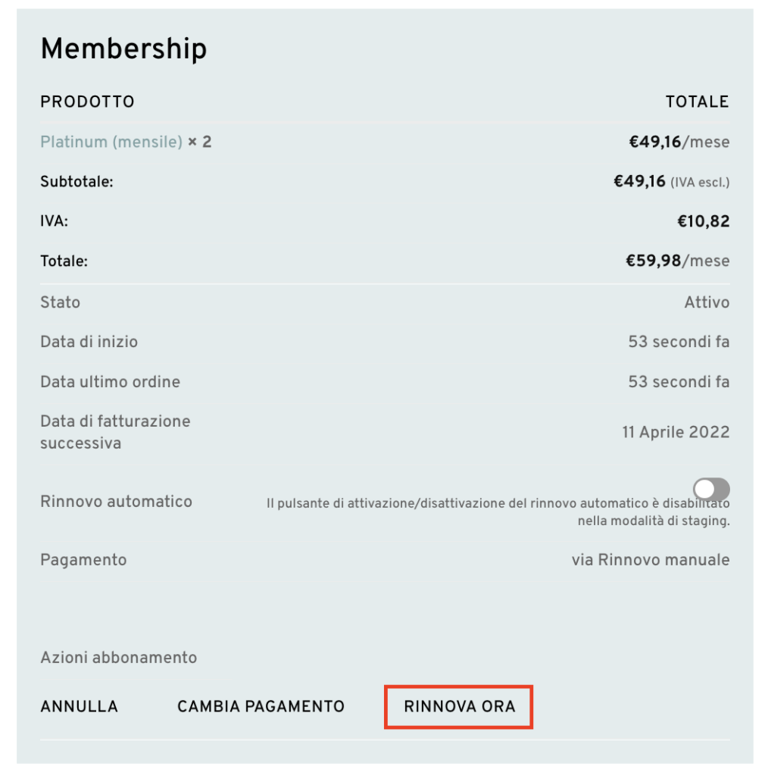Image resolution: width=768 pixels, height=776 pixels.
Task: Click the next billing date 11 Aprile 2022
Action: [676, 432]
